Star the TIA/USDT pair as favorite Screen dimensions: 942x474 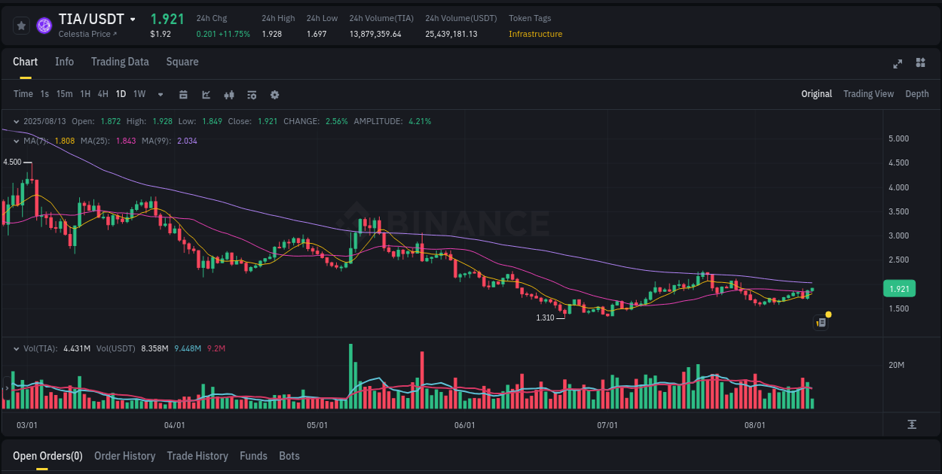coord(21,25)
